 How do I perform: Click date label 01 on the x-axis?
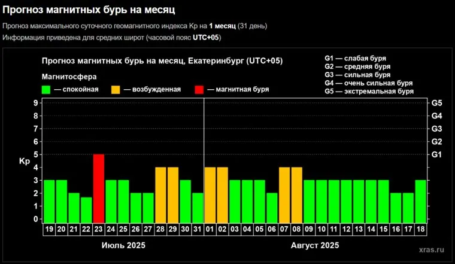(210, 229)
